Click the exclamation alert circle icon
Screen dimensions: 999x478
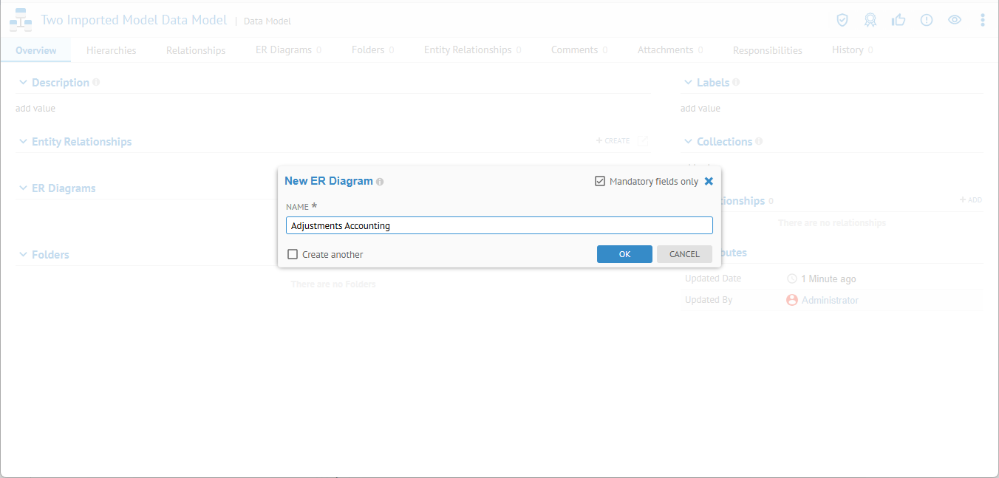927,20
